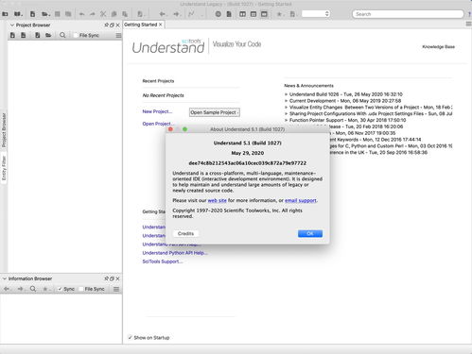
Task: Click the Understand SciTools logo
Action: (168, 46)
